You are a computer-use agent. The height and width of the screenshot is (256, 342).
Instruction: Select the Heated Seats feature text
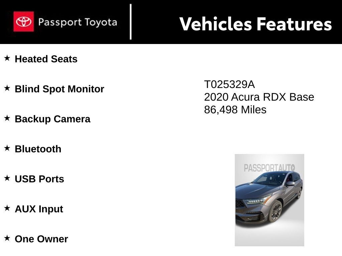coord(46,59)
